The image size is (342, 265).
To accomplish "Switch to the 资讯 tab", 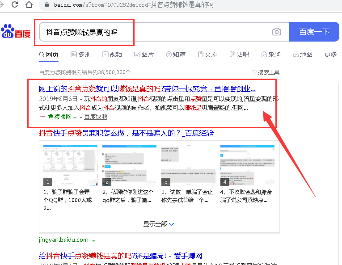I will [x=80, y=55].
